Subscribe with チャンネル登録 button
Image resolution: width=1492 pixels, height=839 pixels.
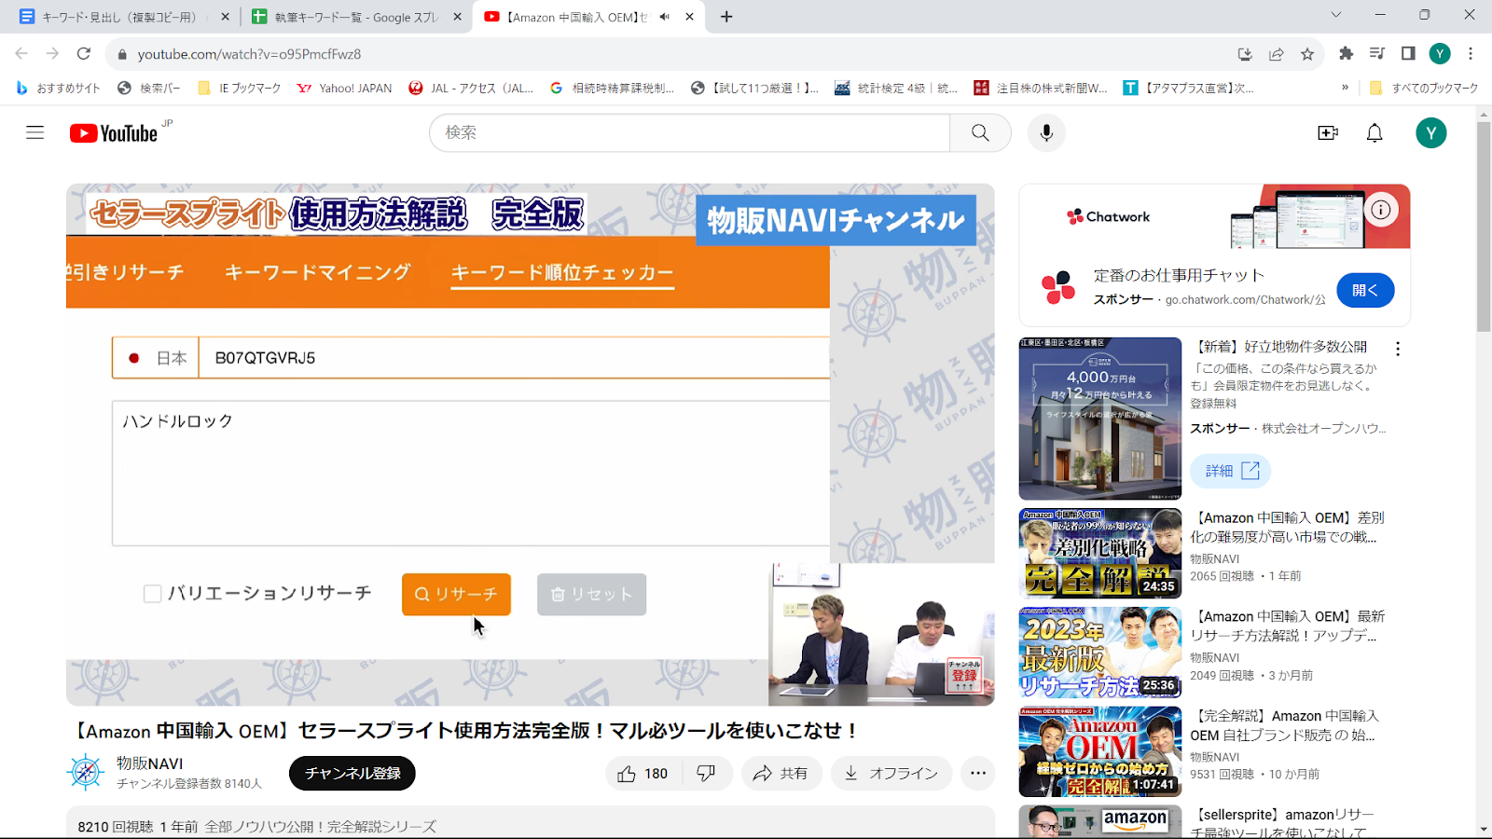[x=352, y=774]
